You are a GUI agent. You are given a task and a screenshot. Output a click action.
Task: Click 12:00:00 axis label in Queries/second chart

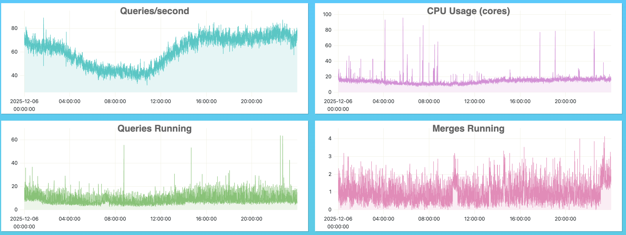160,101
